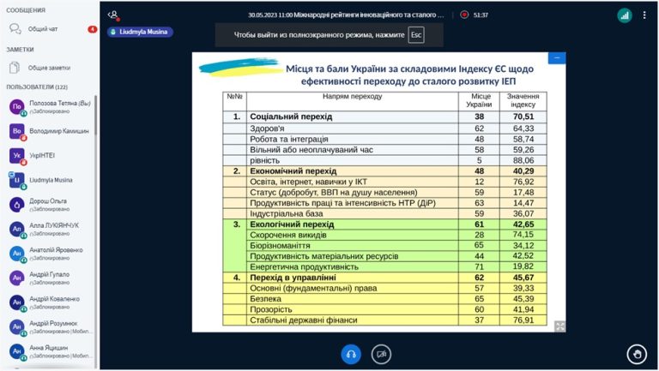The height and width of the screenshot is (371, 659).
Task: Click the users list scrollbar
Action: point(95,115)
